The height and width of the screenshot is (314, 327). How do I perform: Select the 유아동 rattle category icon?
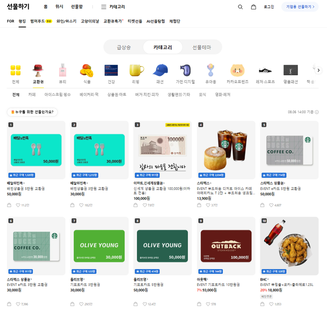coord(211,70)
